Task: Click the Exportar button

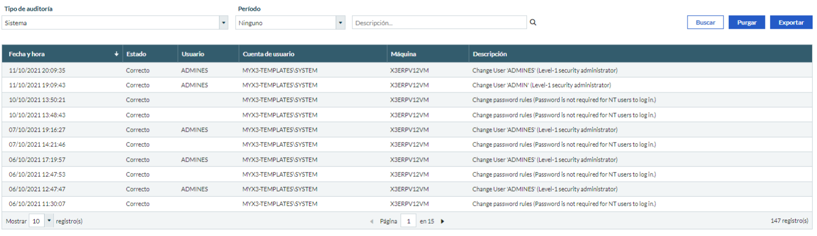Action: (791, 22)
